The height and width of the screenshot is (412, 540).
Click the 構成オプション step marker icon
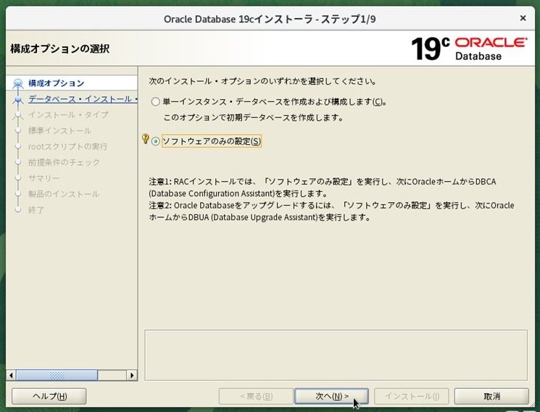[x=17, y=83]
